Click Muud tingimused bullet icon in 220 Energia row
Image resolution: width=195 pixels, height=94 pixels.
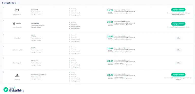70,15
